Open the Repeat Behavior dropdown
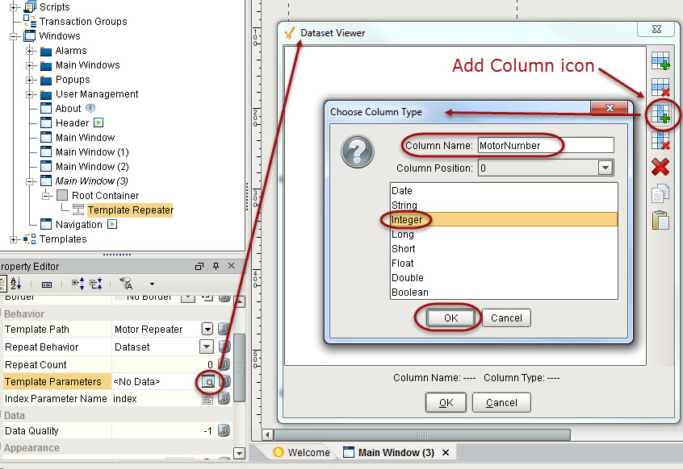This screenshot has height=469, width=683. point(207,347)
